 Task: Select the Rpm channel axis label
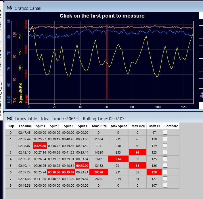[26, 99]
